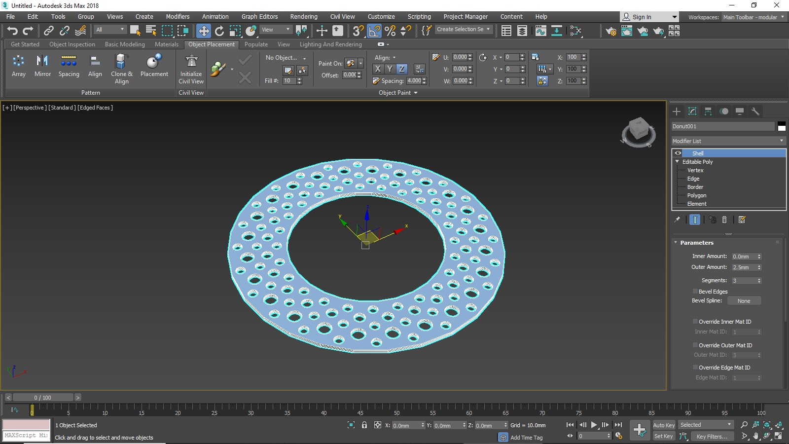Click Initialize Civil View icon

coord(191,69)
